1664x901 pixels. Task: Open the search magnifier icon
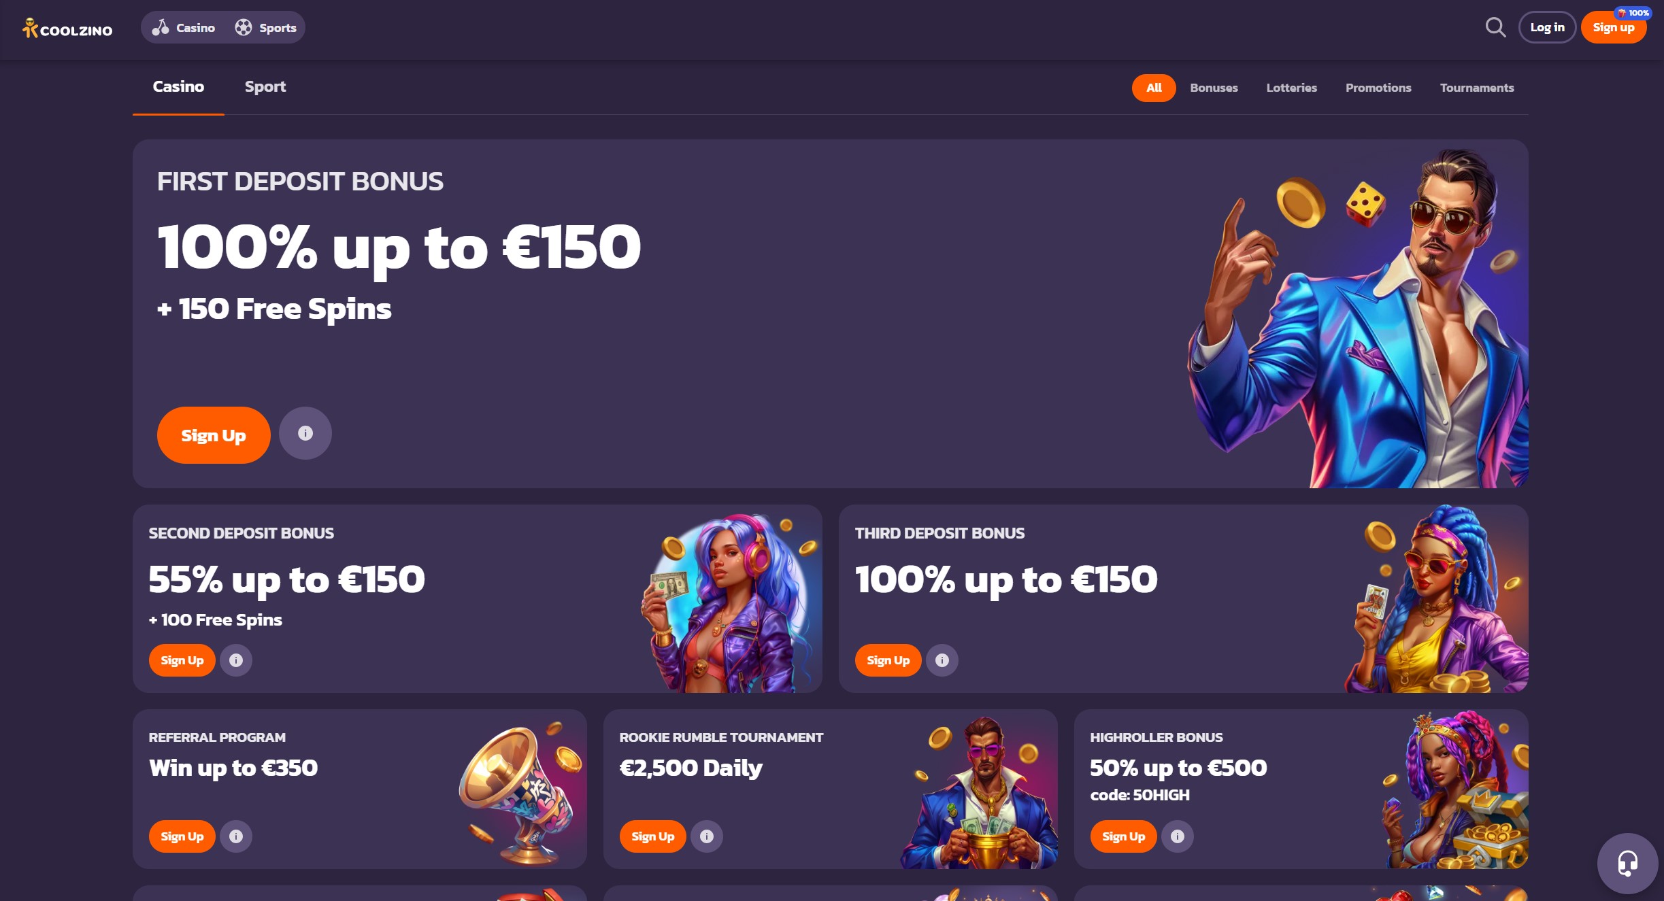click(1495, 27)
